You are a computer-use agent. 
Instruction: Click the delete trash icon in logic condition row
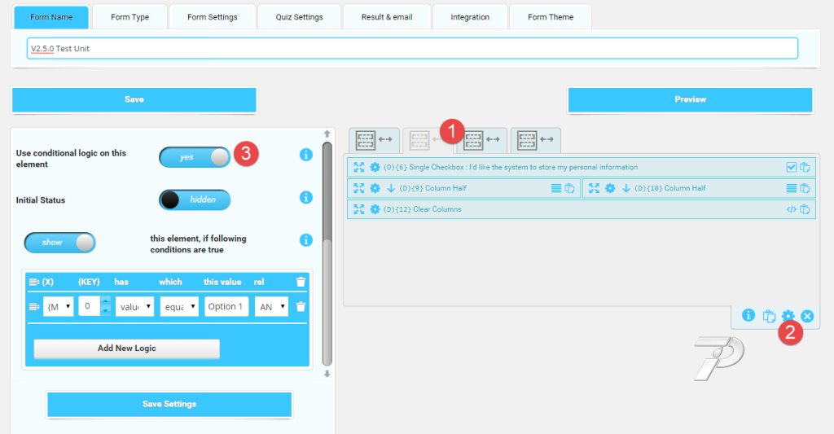(301, 307)
